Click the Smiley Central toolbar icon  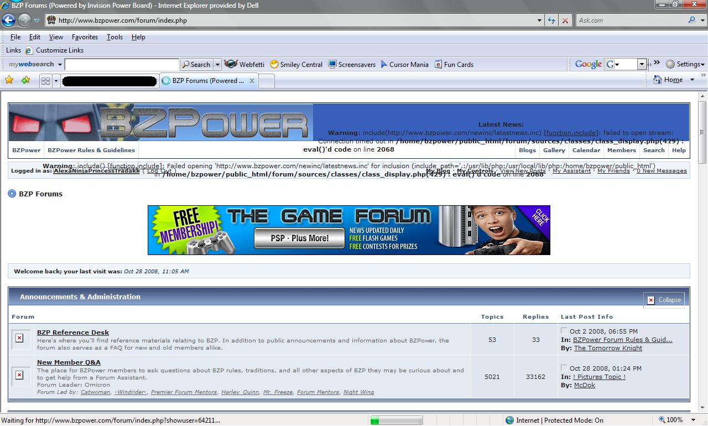296,64
